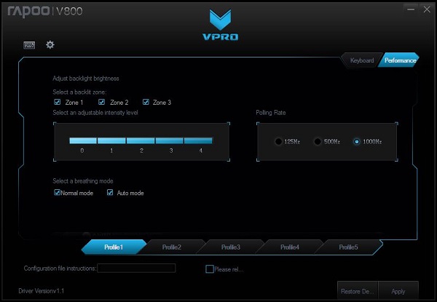Image resolution: width=437 pixels, height=302 pixels.
Task: Focus the Configuration file instructions field
Action: pos(136,268)
